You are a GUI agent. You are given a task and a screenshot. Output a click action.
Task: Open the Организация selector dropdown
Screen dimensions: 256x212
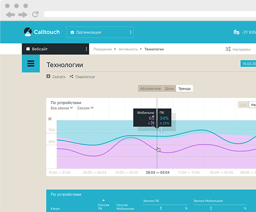click(100, 32)
